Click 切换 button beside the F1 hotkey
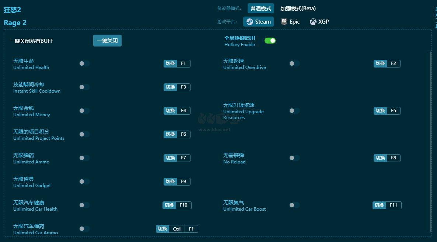 pyautogui.click(x=170, y=63)
